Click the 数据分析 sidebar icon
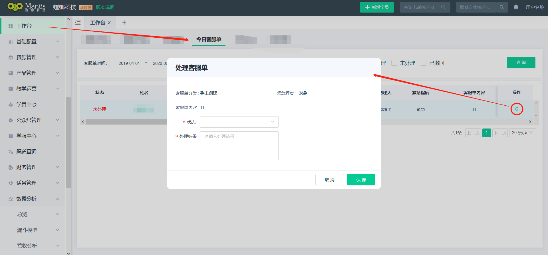The image size is (548, 255). (11, 199)
